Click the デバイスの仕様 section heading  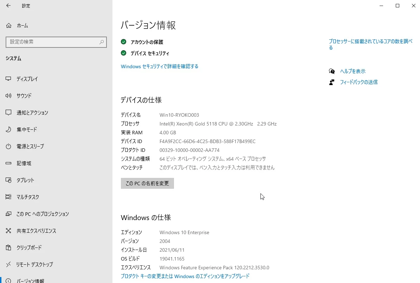pyautogui.click(x=141, y=100)
